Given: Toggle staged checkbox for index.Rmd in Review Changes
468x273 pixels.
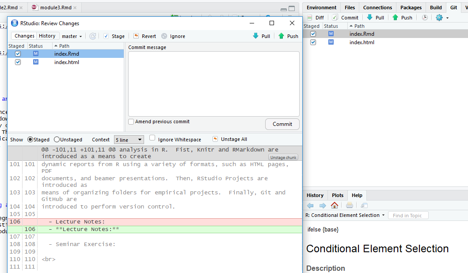Looking at the screenshot, I should (18, 54).
